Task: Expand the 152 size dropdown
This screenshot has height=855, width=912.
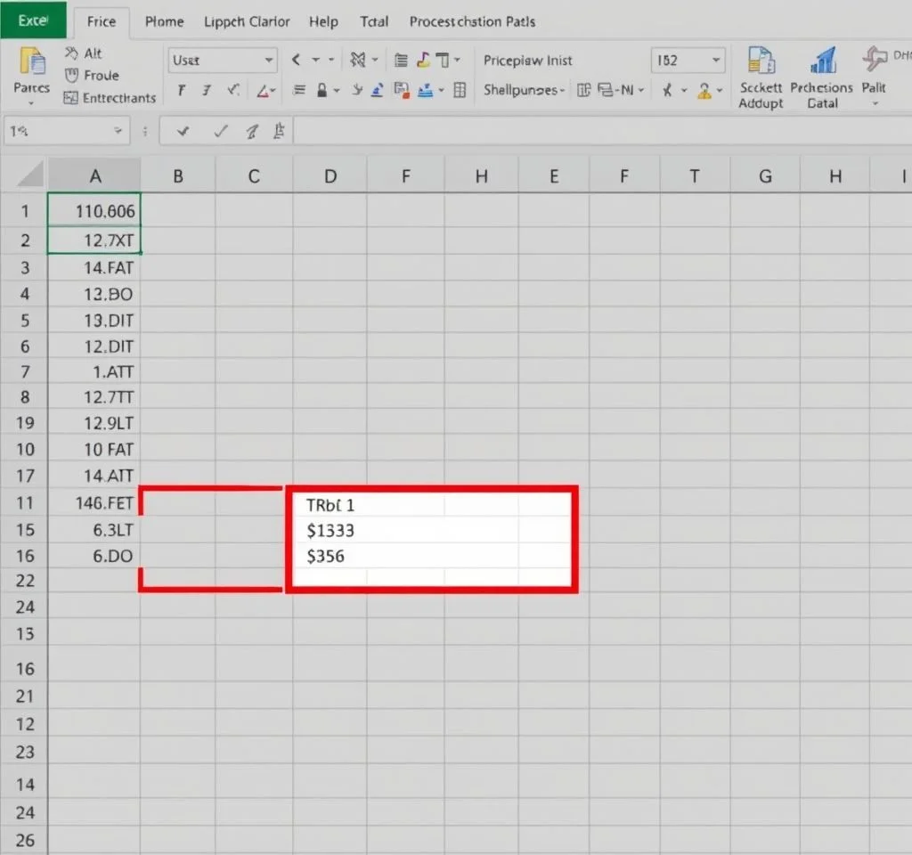Action: pos(716,61)
